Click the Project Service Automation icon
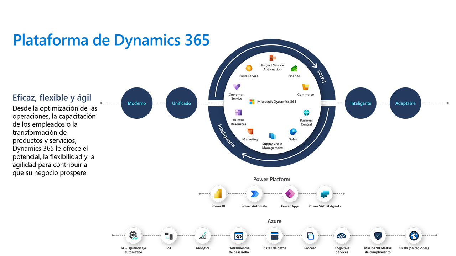 273,57
